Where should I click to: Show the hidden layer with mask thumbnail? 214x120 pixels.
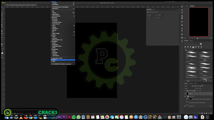coord(185,99)
